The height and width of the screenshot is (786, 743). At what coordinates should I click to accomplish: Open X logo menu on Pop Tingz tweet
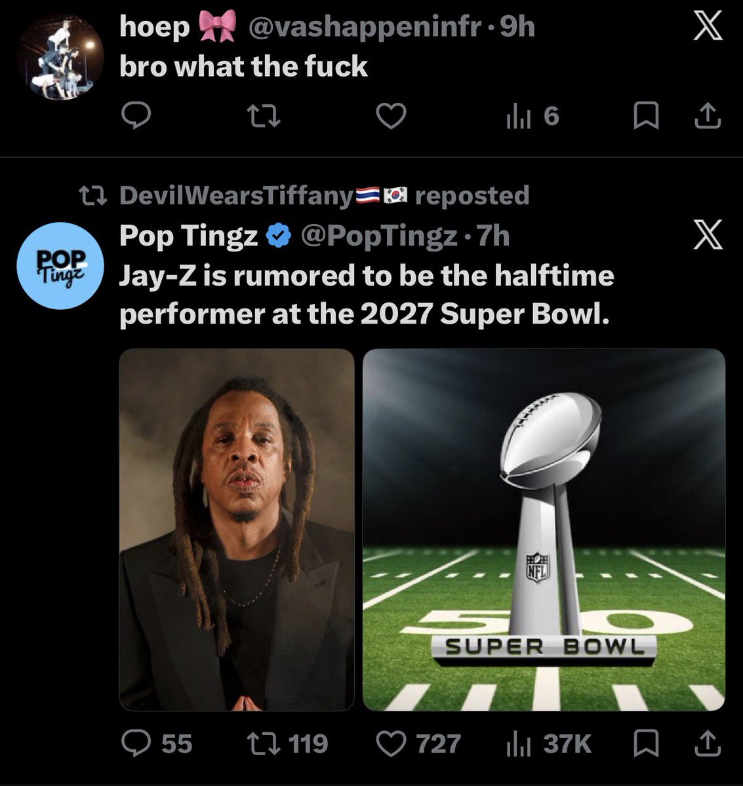coord(708,235)
